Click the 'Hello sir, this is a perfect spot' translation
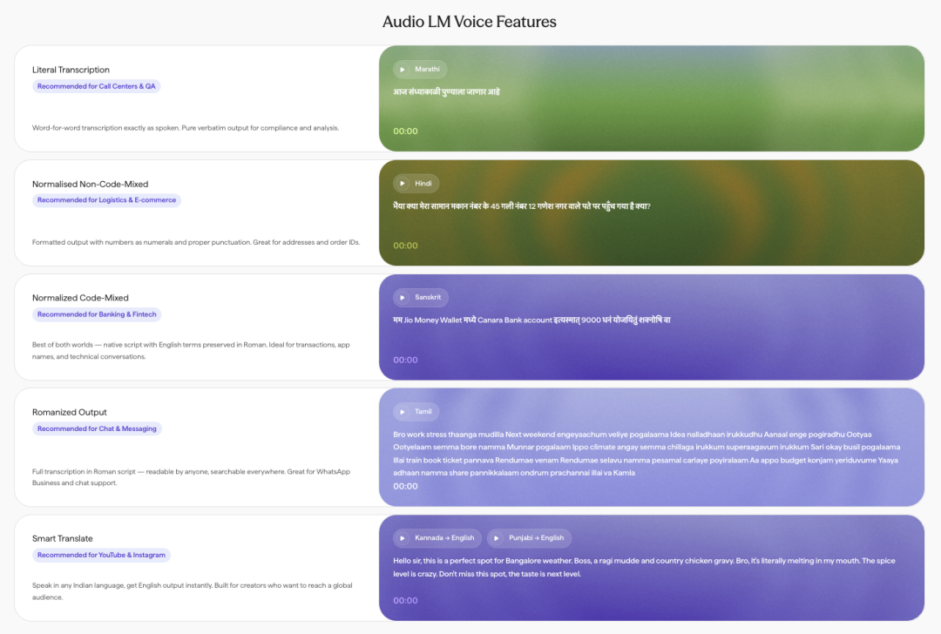941x634 pixels. (644, 568)
